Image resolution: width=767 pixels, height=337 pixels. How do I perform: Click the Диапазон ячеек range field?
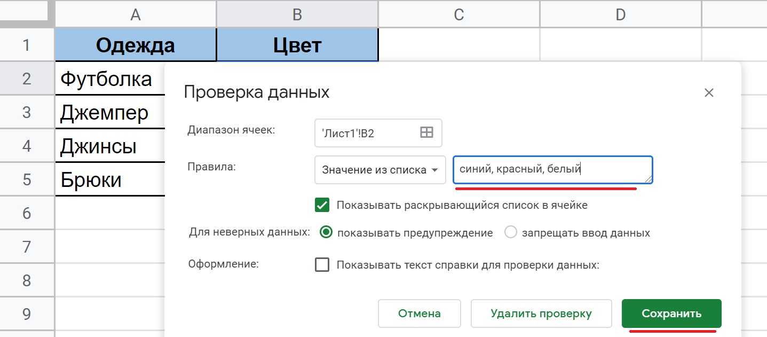[x=378, y=133]
